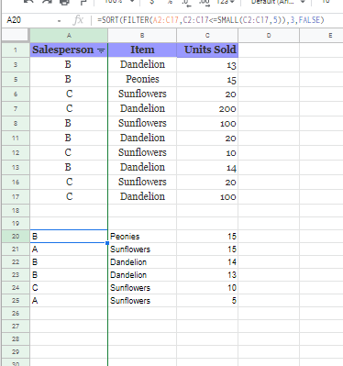The image size is (343, 366).
Task: Open the zoom percentage dropdown
Action: tap(119, 2)
